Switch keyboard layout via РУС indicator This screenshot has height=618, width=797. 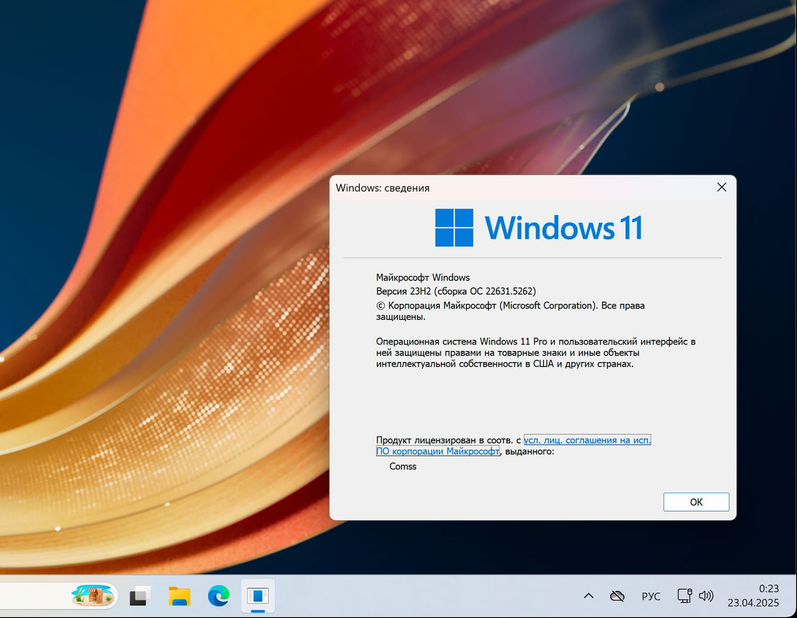click(x=651, y=596)
